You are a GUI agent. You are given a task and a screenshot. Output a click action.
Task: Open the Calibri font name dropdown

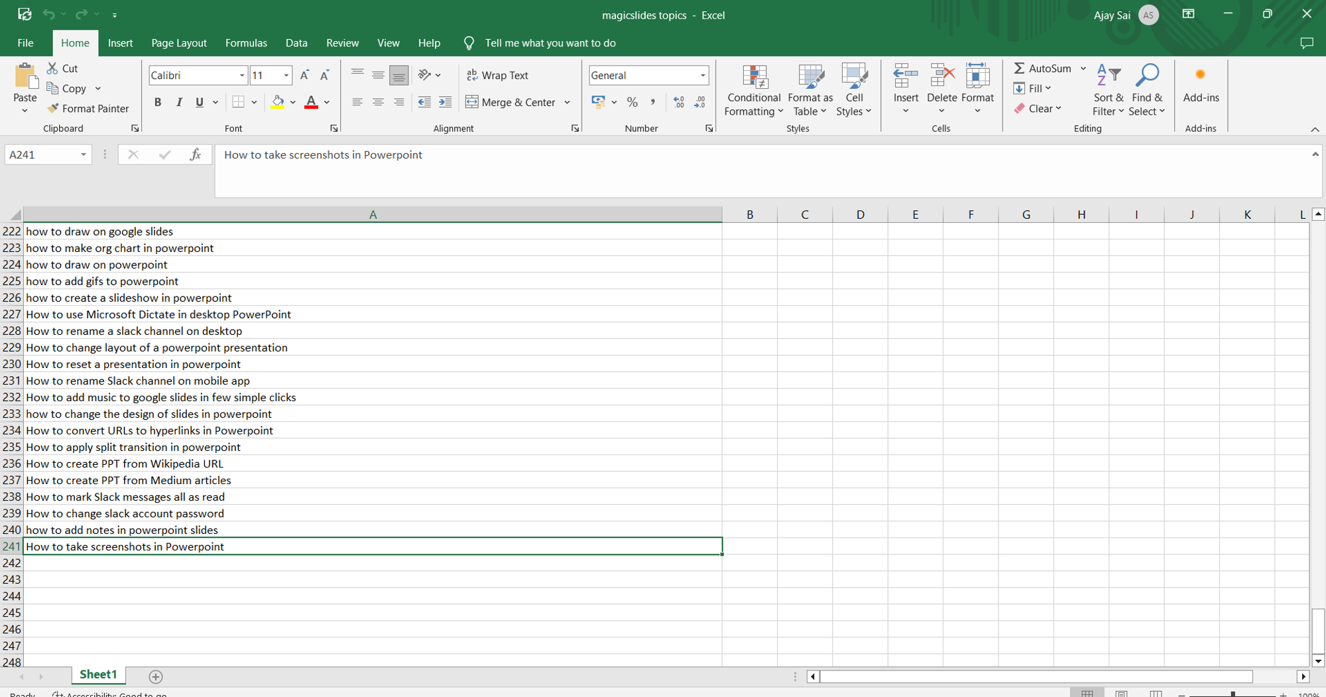(242, 76)
